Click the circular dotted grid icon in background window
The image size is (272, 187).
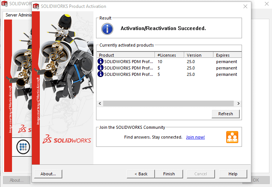(x=23, y=147)
